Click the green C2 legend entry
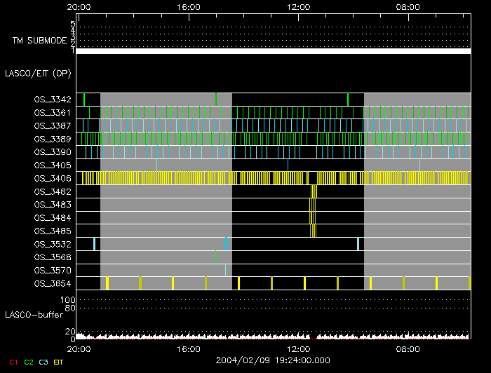 [29, 361]
